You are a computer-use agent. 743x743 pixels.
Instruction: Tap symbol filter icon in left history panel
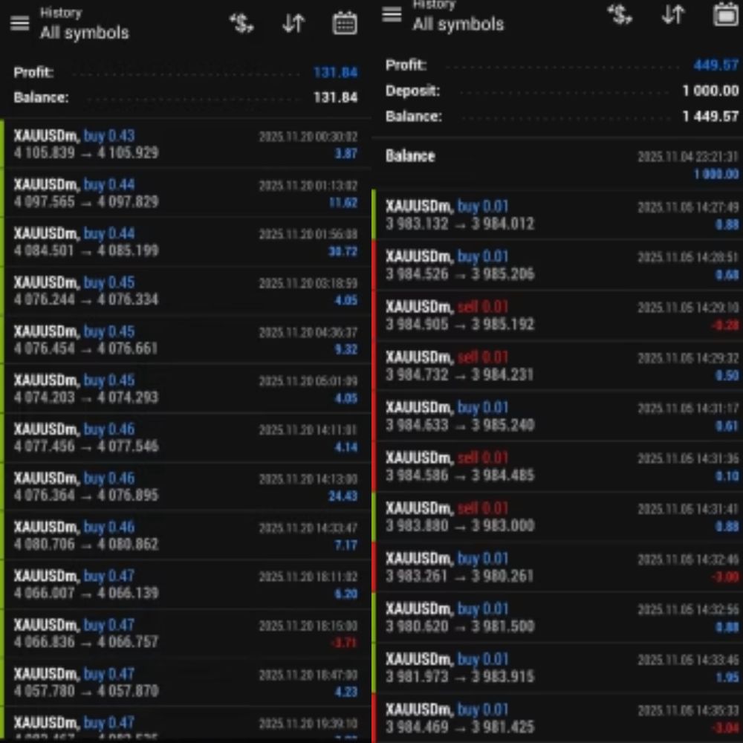point(241,24)
